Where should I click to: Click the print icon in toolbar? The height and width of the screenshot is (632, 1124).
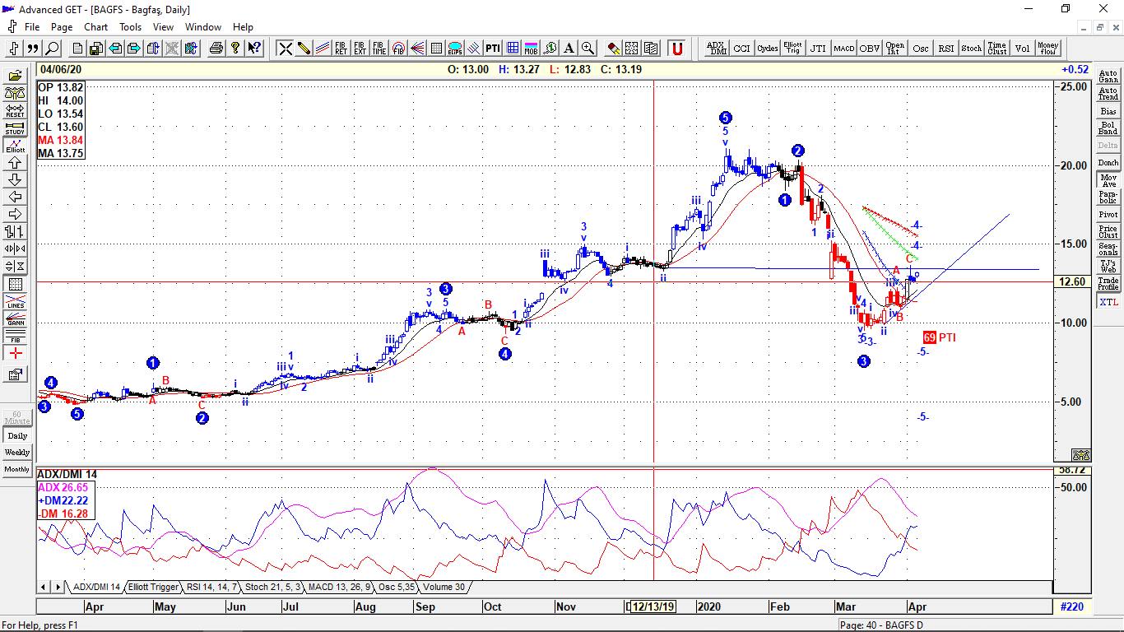tap(216, 49)
